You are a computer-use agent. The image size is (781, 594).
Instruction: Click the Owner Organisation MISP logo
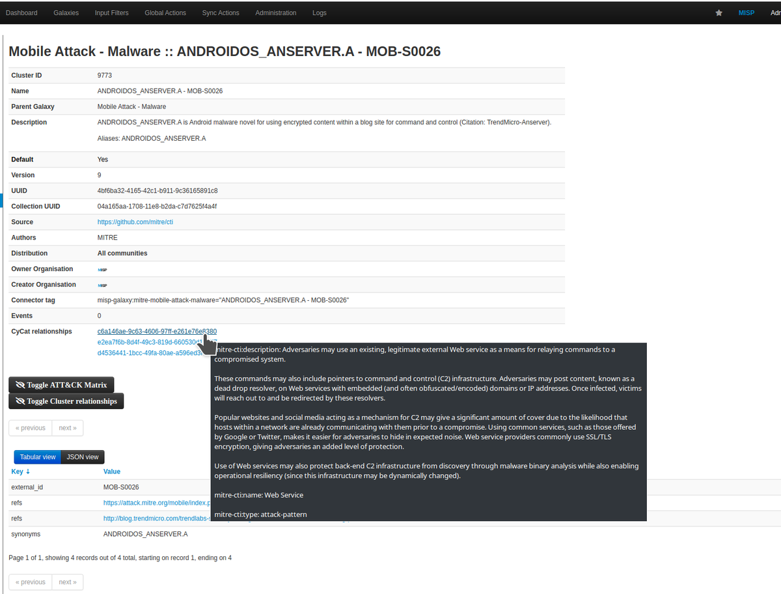pos(102,269)
